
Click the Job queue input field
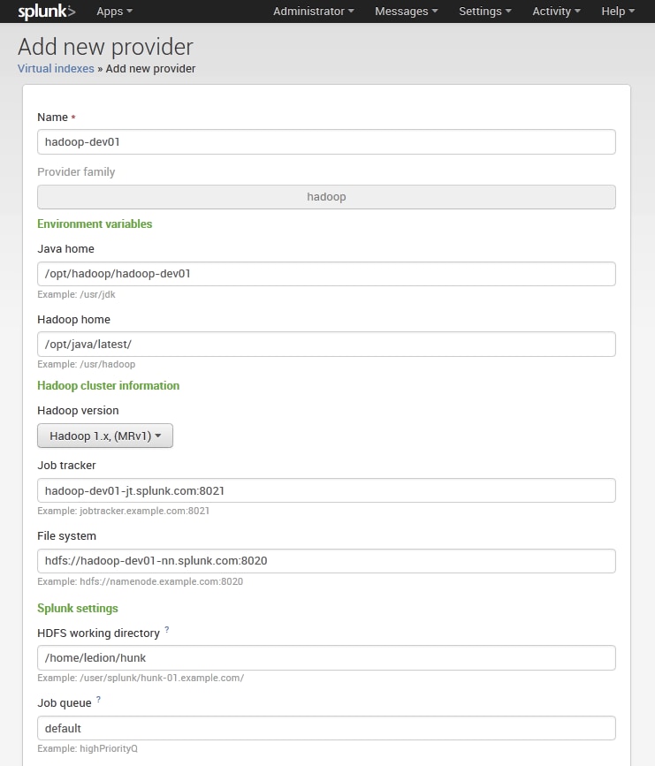(x=326, y=728)
